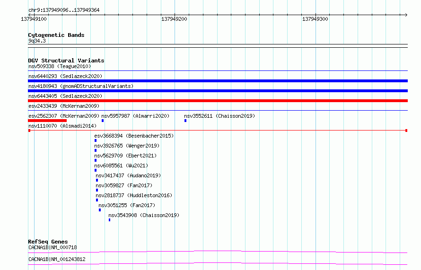Click the 9q34.3 band label
The height and width of the screenshot is (270, 421).
(x=37, y=41)
